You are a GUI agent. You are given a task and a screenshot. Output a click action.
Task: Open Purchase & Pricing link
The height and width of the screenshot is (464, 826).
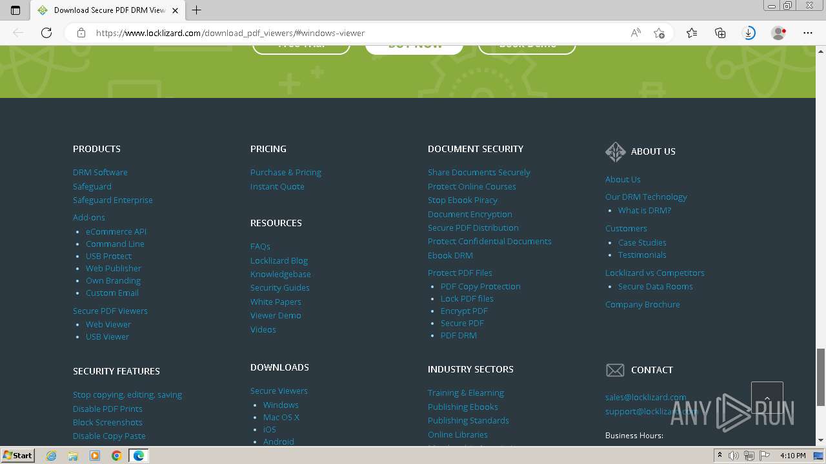(x=286, y=172)
